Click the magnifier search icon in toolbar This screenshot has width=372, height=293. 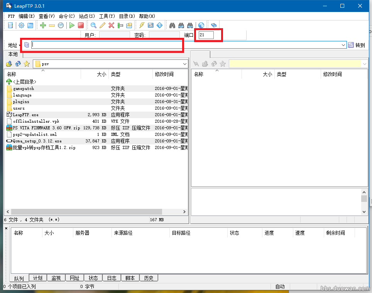[x=93, y=25]
